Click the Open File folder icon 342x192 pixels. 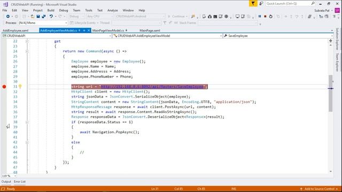coord(32,17)
